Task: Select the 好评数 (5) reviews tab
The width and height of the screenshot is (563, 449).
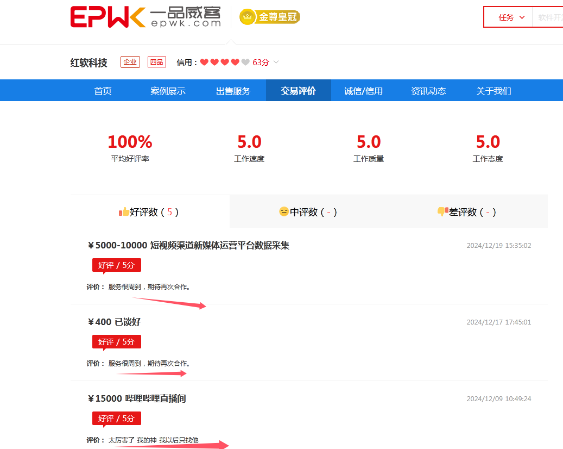Action: click(150, 212)
